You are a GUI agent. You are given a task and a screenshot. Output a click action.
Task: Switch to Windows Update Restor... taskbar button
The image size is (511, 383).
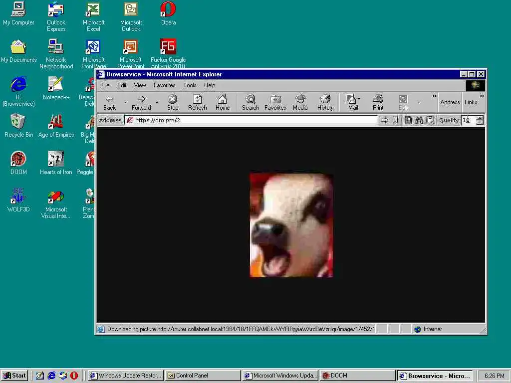coord(125,376)
